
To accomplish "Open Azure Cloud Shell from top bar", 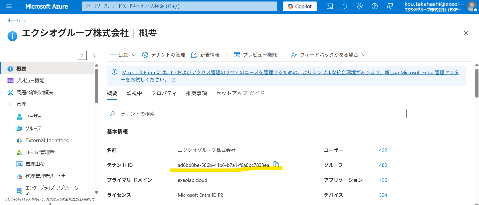I will 329,6.
